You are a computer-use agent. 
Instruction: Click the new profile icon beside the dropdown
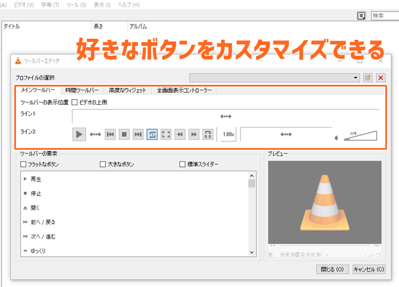pyautogui.click(x=368, y=77)
